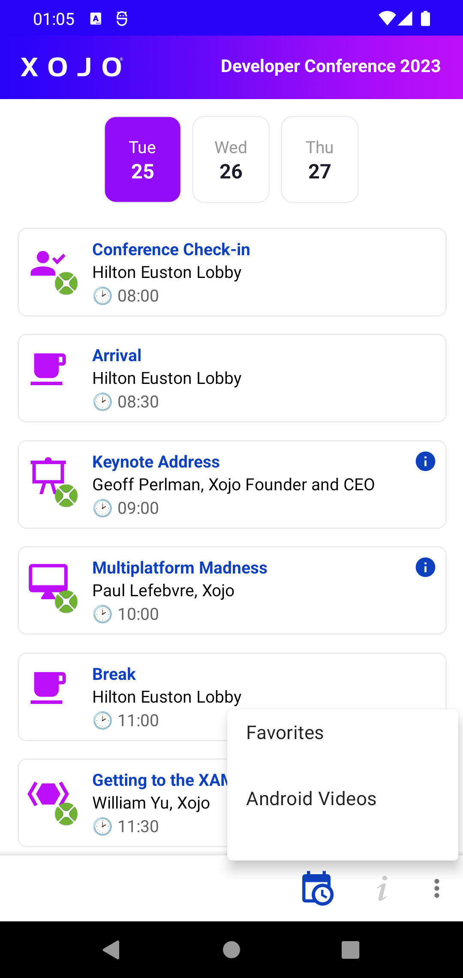Show info for Multiplatform Madness session
This screenshot has width=463, height=978.
coord(425,567)
